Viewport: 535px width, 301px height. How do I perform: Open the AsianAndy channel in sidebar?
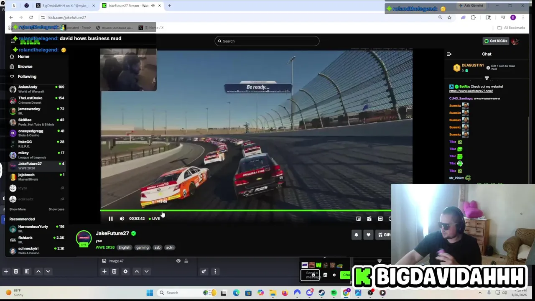click(x=37, y=89)
